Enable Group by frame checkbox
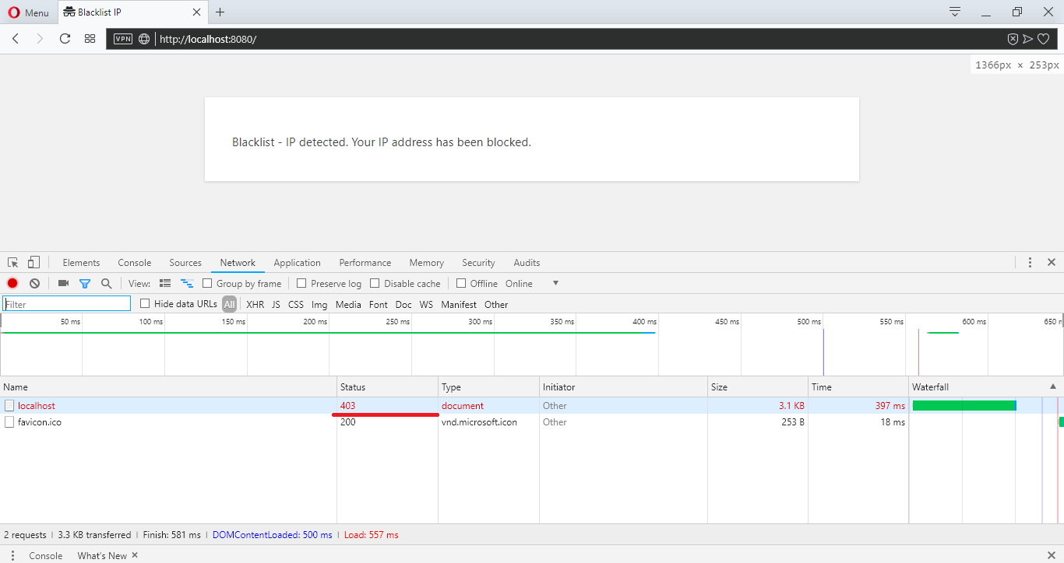1064x563 pixels. [208, 284]
